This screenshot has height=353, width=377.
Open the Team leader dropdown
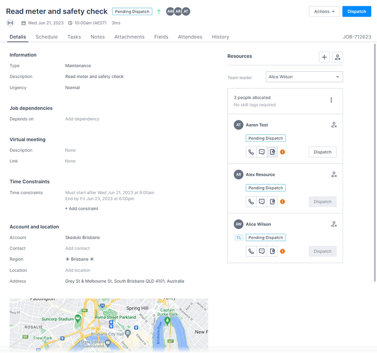coord(304,76)
